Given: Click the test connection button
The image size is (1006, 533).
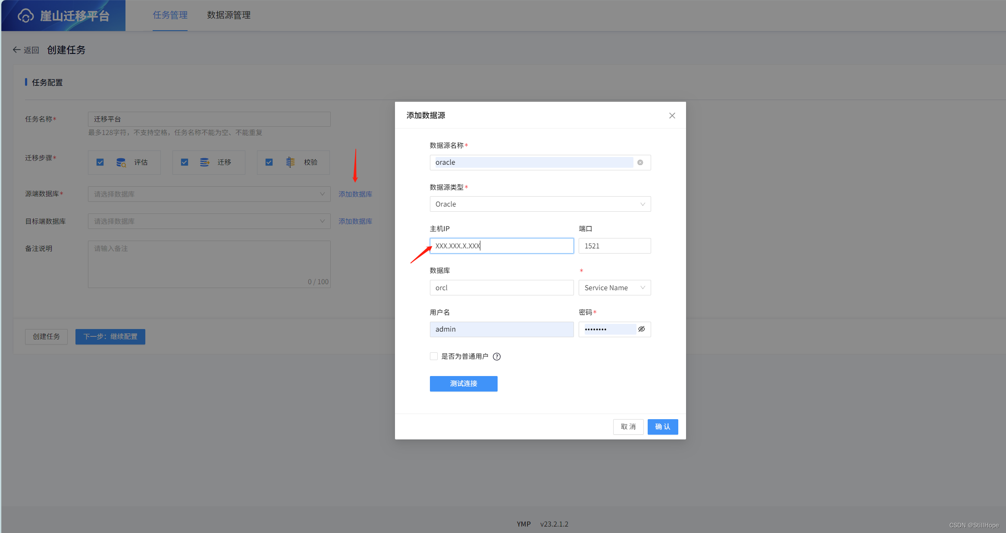Looking at the screenshot, I should coord(464,384).
